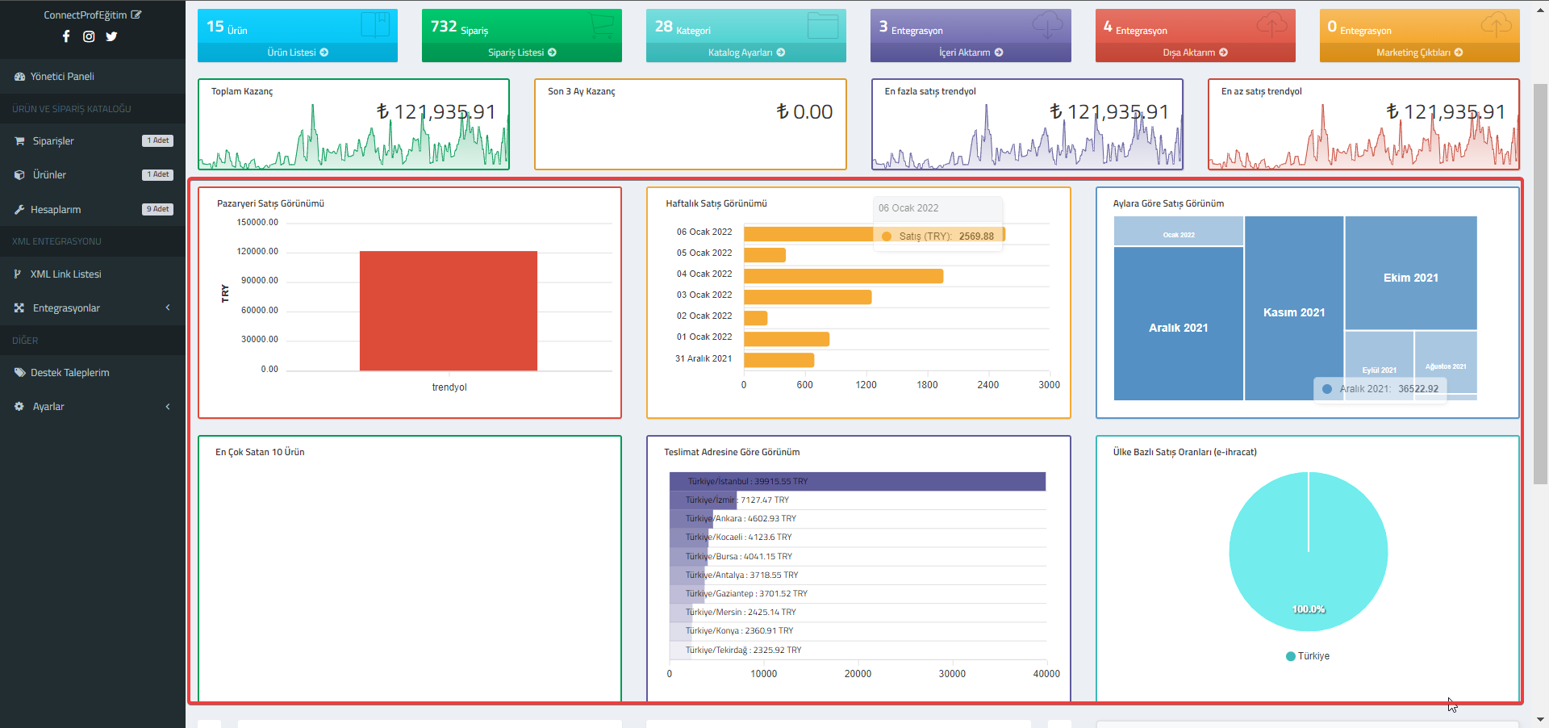Click arrow icon beside Dışa Aktarım
The image size is (1549, 728).
[x=1224, y=52]
